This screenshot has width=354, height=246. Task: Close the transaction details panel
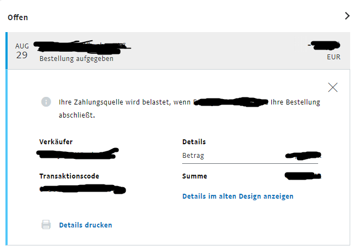[x=333, y=88]
